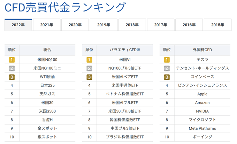Select the ボーイング entry
Screen dimensions: 237x144
tap(202, 137)
